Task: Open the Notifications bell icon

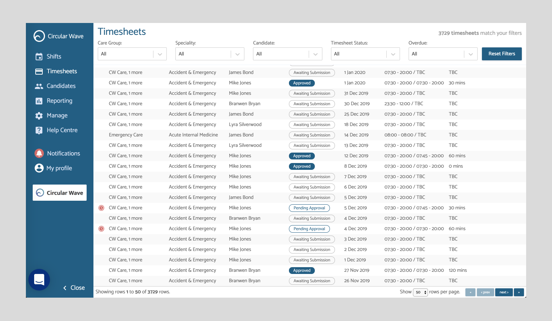Action: point(39,153)
